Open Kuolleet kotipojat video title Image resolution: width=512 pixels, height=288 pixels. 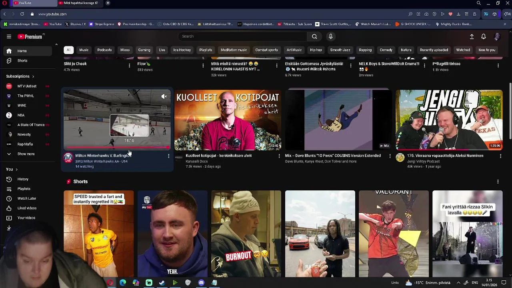(x=219, y=156)
